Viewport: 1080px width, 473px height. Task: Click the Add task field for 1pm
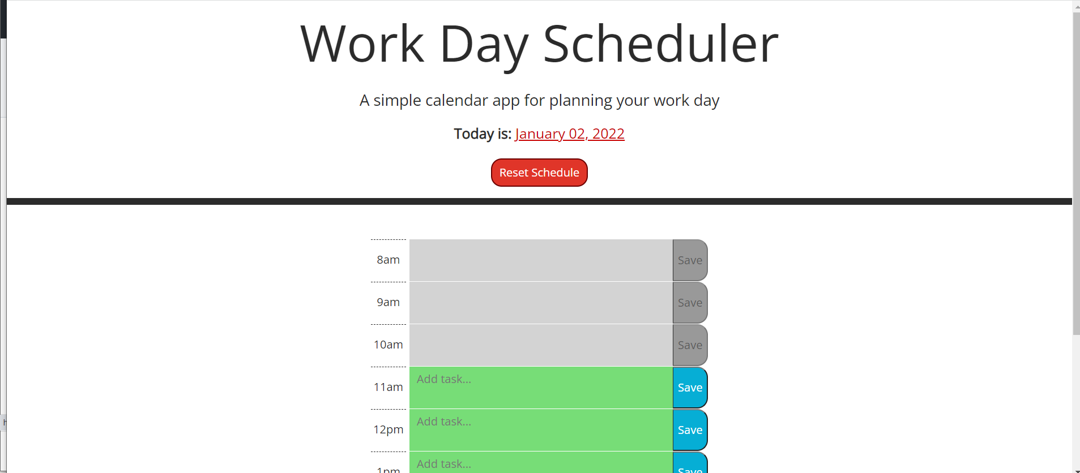538,463
